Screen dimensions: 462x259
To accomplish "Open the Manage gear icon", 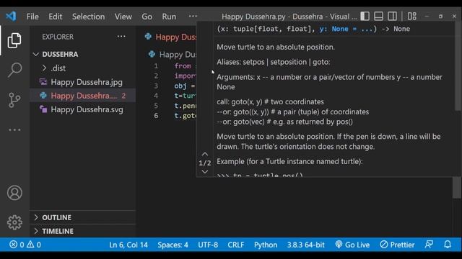I will [x=14, y=222].
